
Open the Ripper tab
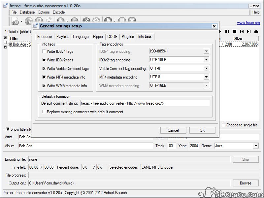click(98, 37)
